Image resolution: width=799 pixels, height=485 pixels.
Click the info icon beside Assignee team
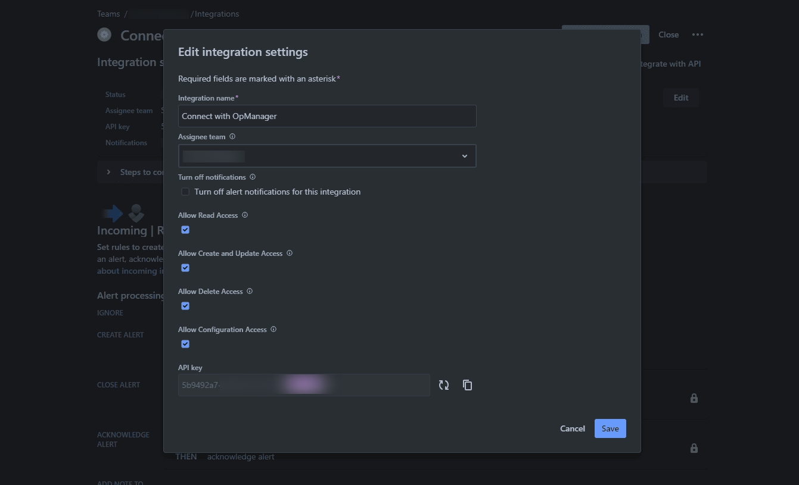pos(232,136)
